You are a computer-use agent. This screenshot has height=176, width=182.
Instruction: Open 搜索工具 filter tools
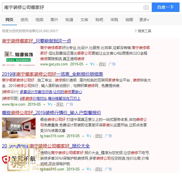(x=143, y=31)
